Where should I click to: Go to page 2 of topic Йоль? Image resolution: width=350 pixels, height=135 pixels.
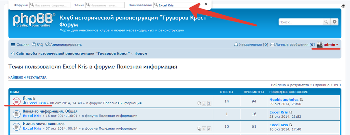[209, 103]
